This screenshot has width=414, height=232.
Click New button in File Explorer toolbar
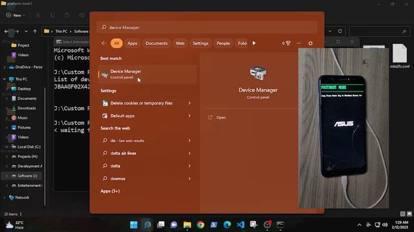pos(16,15)
